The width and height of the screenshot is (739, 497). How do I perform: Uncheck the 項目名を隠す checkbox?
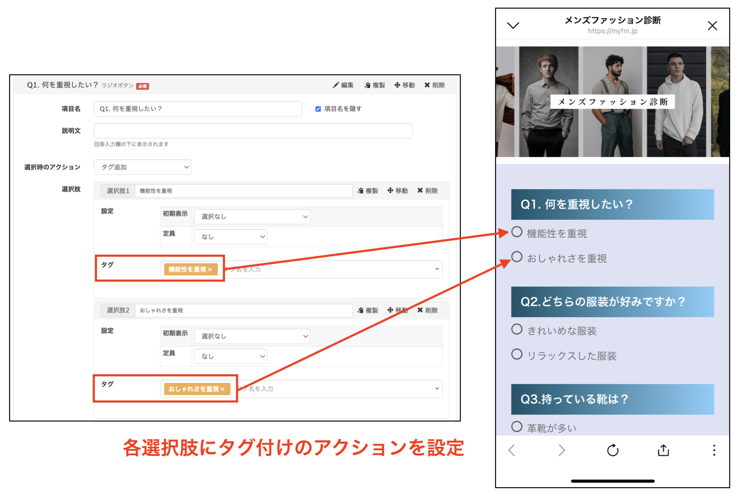[318, 109]
